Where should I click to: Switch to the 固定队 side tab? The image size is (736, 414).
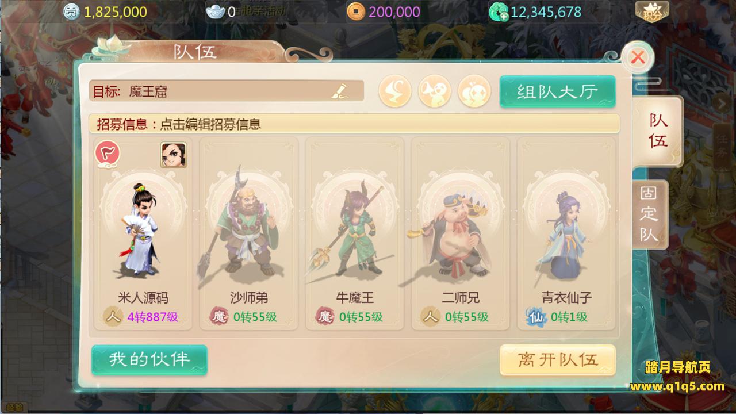pos(650,214)
